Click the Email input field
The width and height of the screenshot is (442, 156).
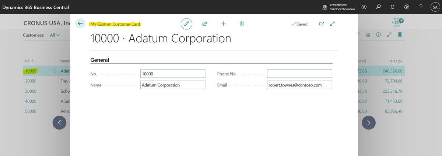(299, 85)
